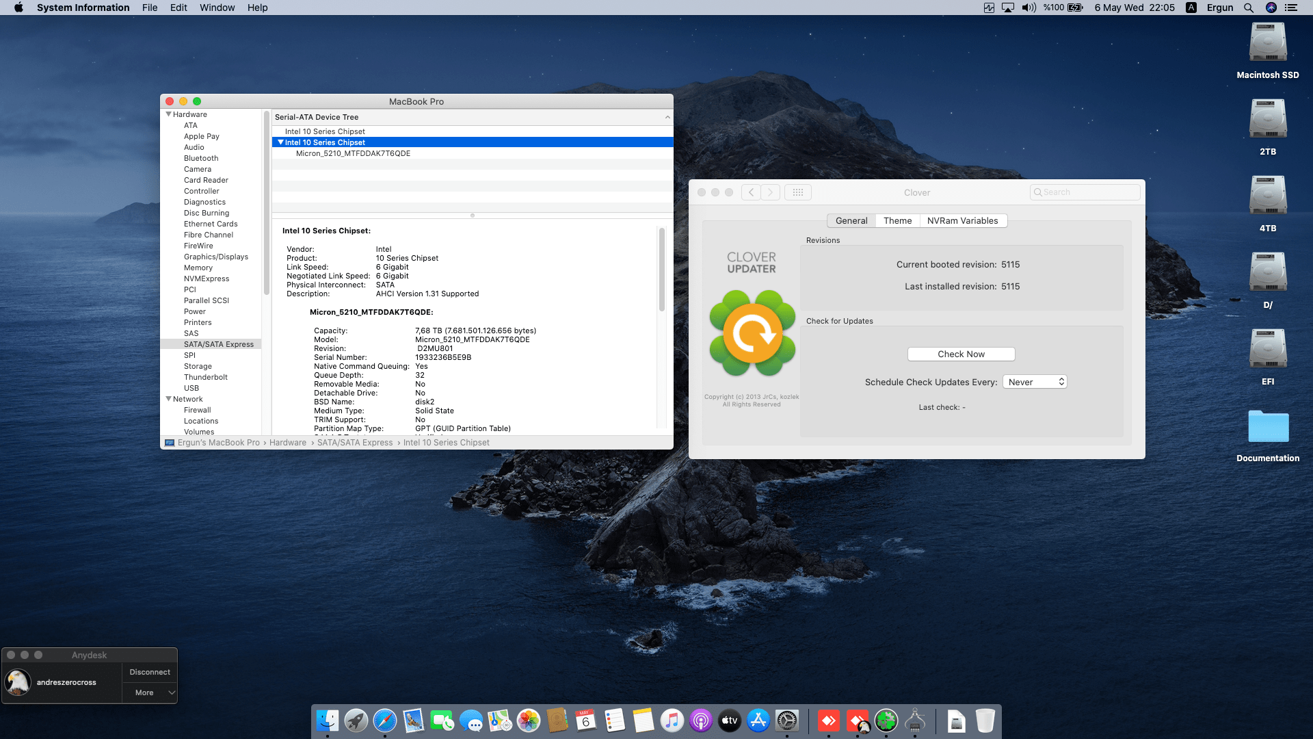Click the Clover search field
The image size is (1313, 739).
click(x=1087, y=192)
